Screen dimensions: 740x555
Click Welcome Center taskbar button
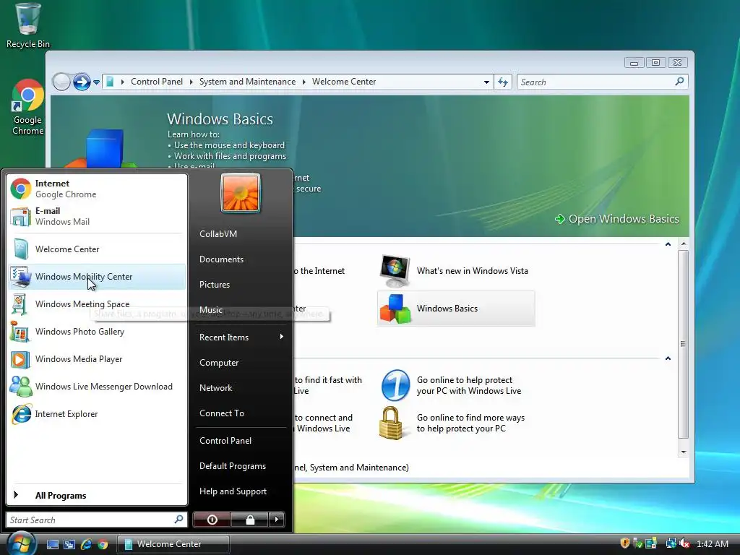[173, 544]
